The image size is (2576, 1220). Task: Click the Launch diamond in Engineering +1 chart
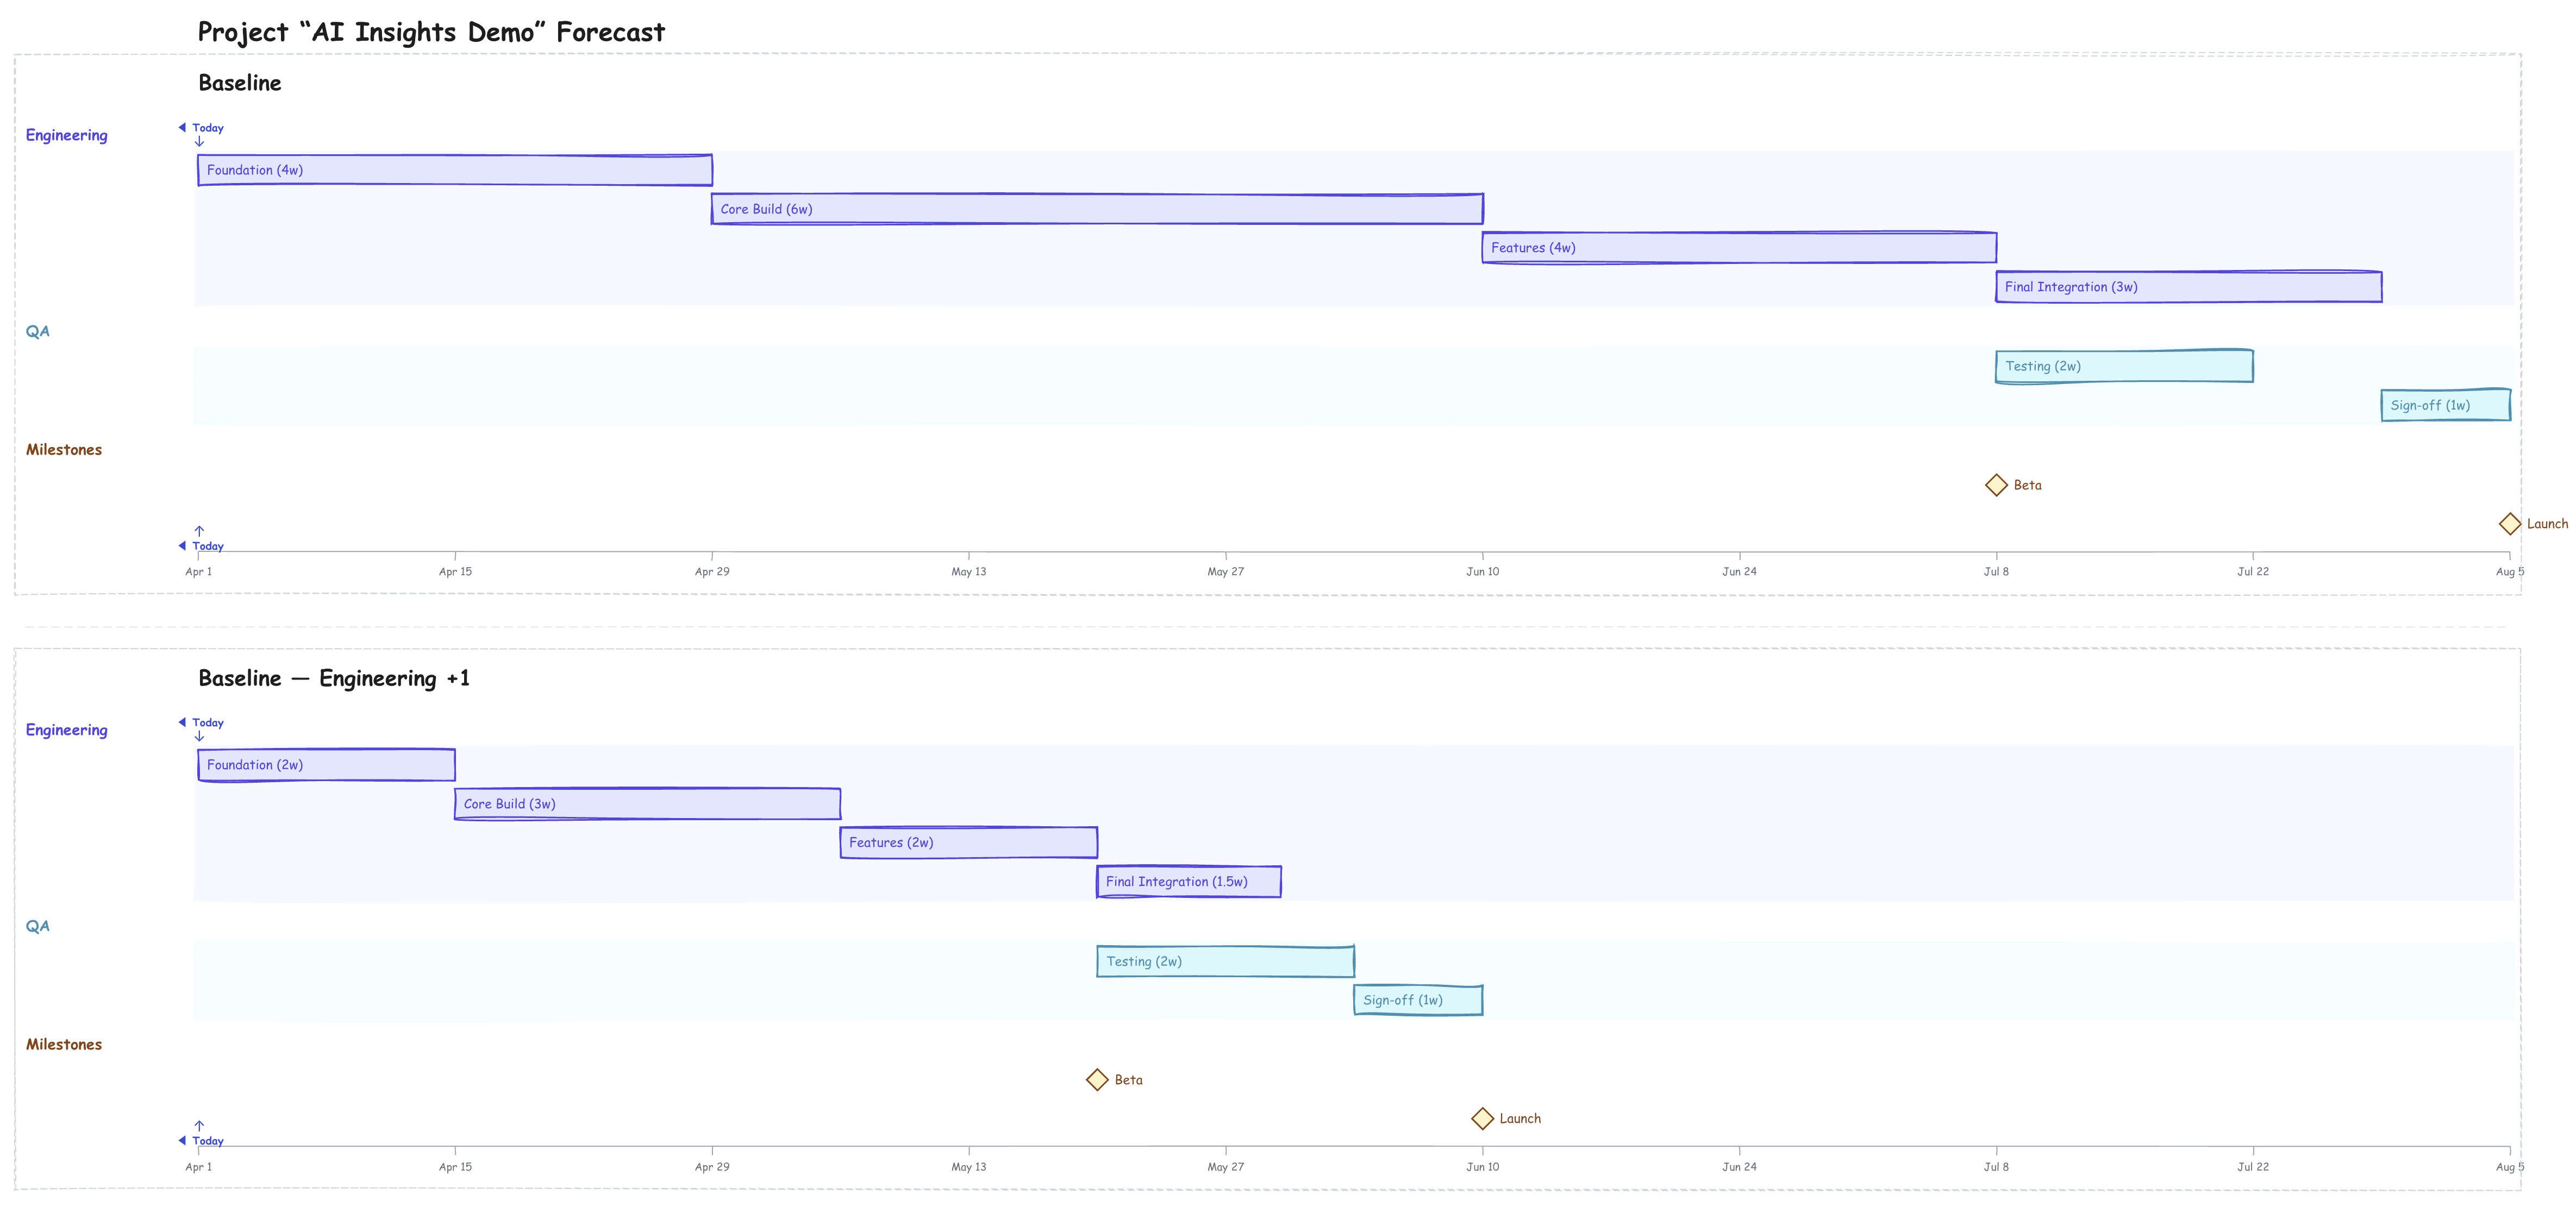pos(1482,1118)
